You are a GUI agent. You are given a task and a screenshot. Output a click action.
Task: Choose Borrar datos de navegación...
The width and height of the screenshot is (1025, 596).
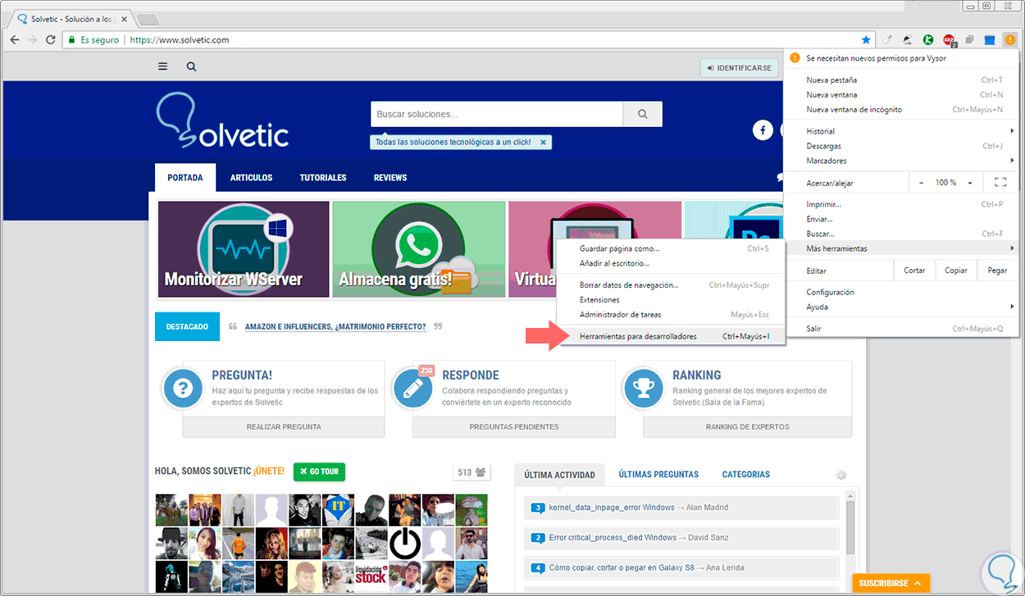671,285
